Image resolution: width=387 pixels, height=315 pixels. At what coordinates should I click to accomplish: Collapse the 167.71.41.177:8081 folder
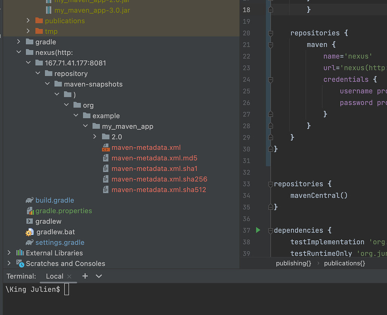28,63
